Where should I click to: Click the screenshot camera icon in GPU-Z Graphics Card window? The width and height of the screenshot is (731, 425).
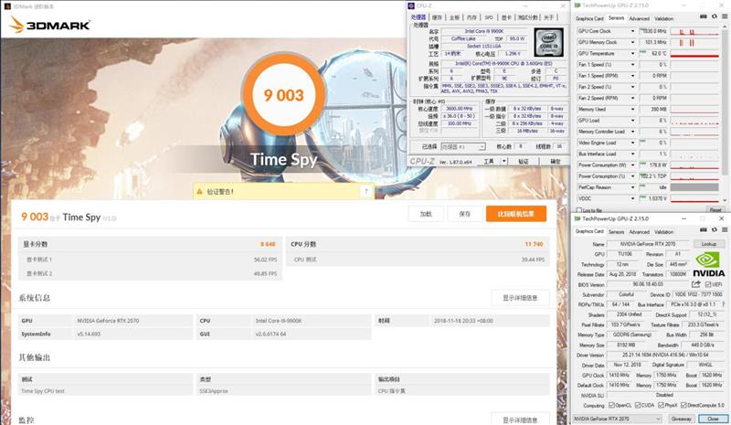704,229
